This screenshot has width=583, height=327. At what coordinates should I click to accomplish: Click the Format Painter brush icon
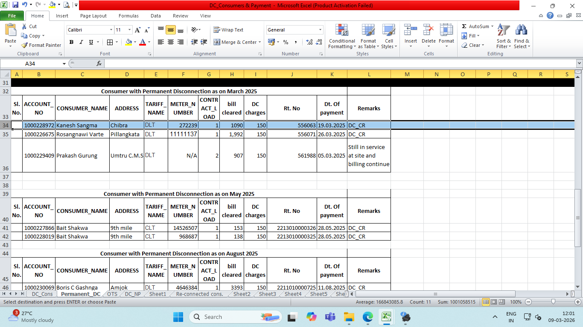25,45
